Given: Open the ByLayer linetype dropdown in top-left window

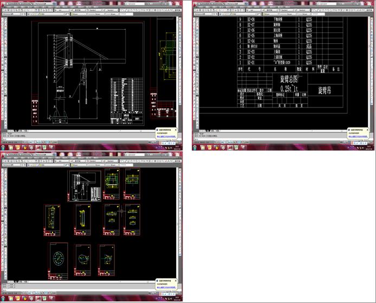Looking at the screenshot, I should (x=96, y=14).
